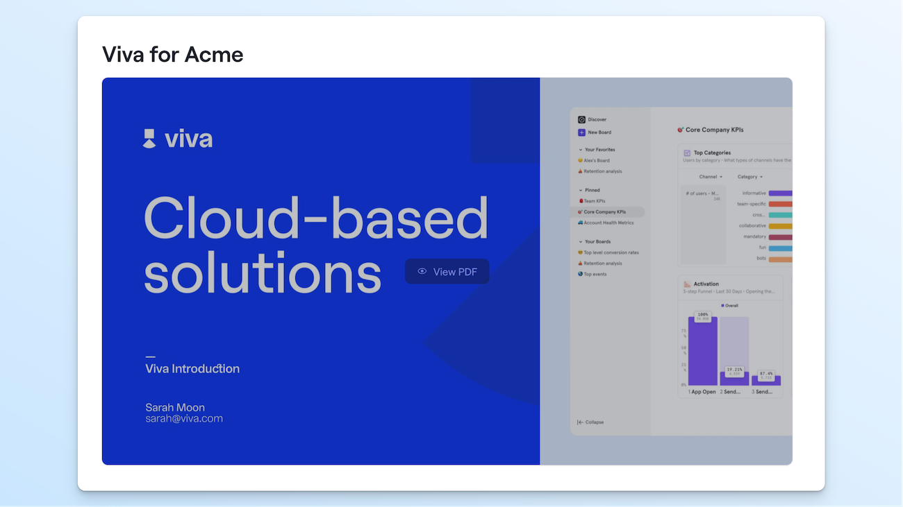Collapse the Pinned section chevron
The width and height of the screenshot is (903, 507).
581,190
